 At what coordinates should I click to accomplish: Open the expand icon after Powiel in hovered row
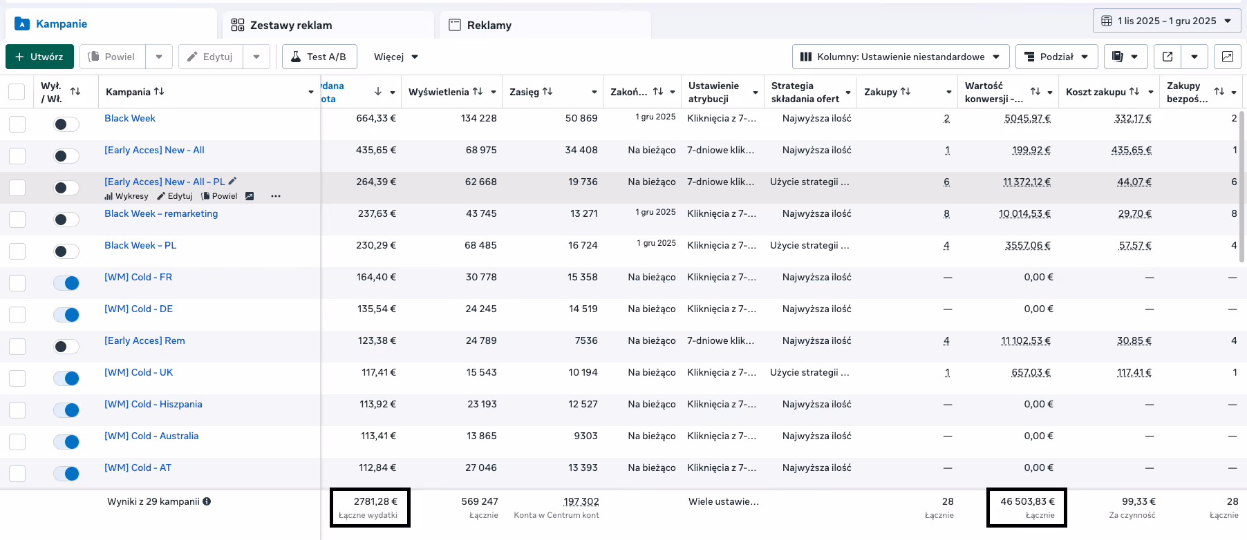coord(250,196)
